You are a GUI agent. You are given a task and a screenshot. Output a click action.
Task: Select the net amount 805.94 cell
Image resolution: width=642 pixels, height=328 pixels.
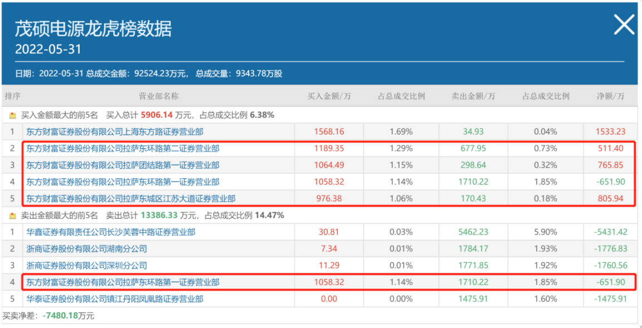point(610,199)
